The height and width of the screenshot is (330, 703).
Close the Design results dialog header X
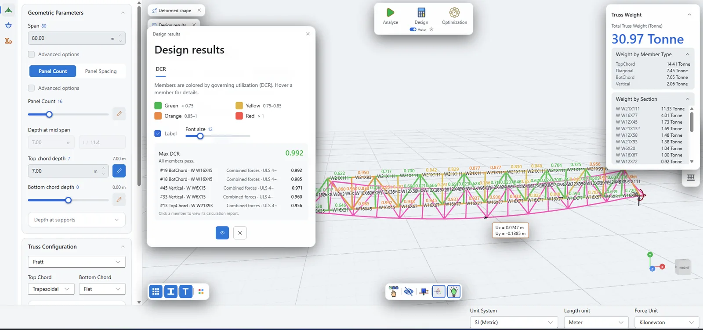308,34
